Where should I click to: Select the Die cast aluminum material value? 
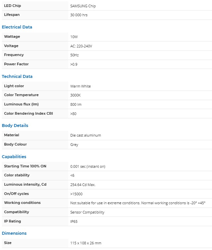(x=85, y=135)
